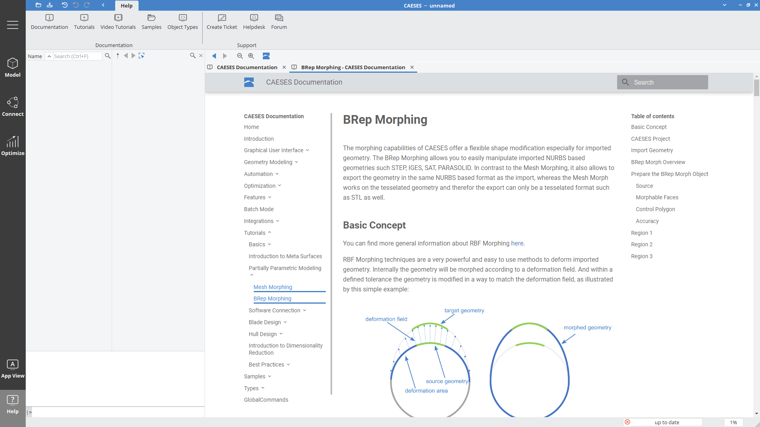Open the Name sort dropdown arrow

49,56
